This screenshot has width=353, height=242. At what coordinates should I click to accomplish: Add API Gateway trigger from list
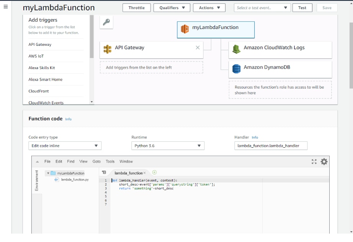click(x=40, y=44)
